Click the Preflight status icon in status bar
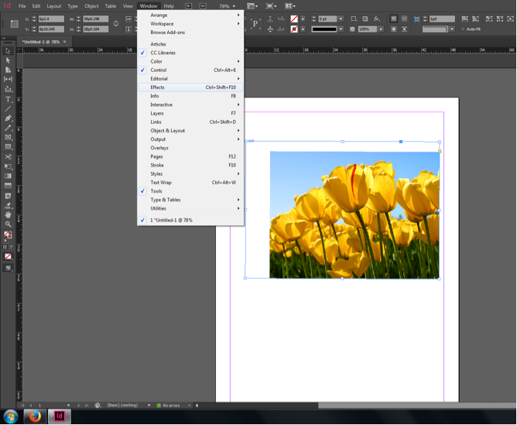Viewport: 517px width, 425px height. 159,405
